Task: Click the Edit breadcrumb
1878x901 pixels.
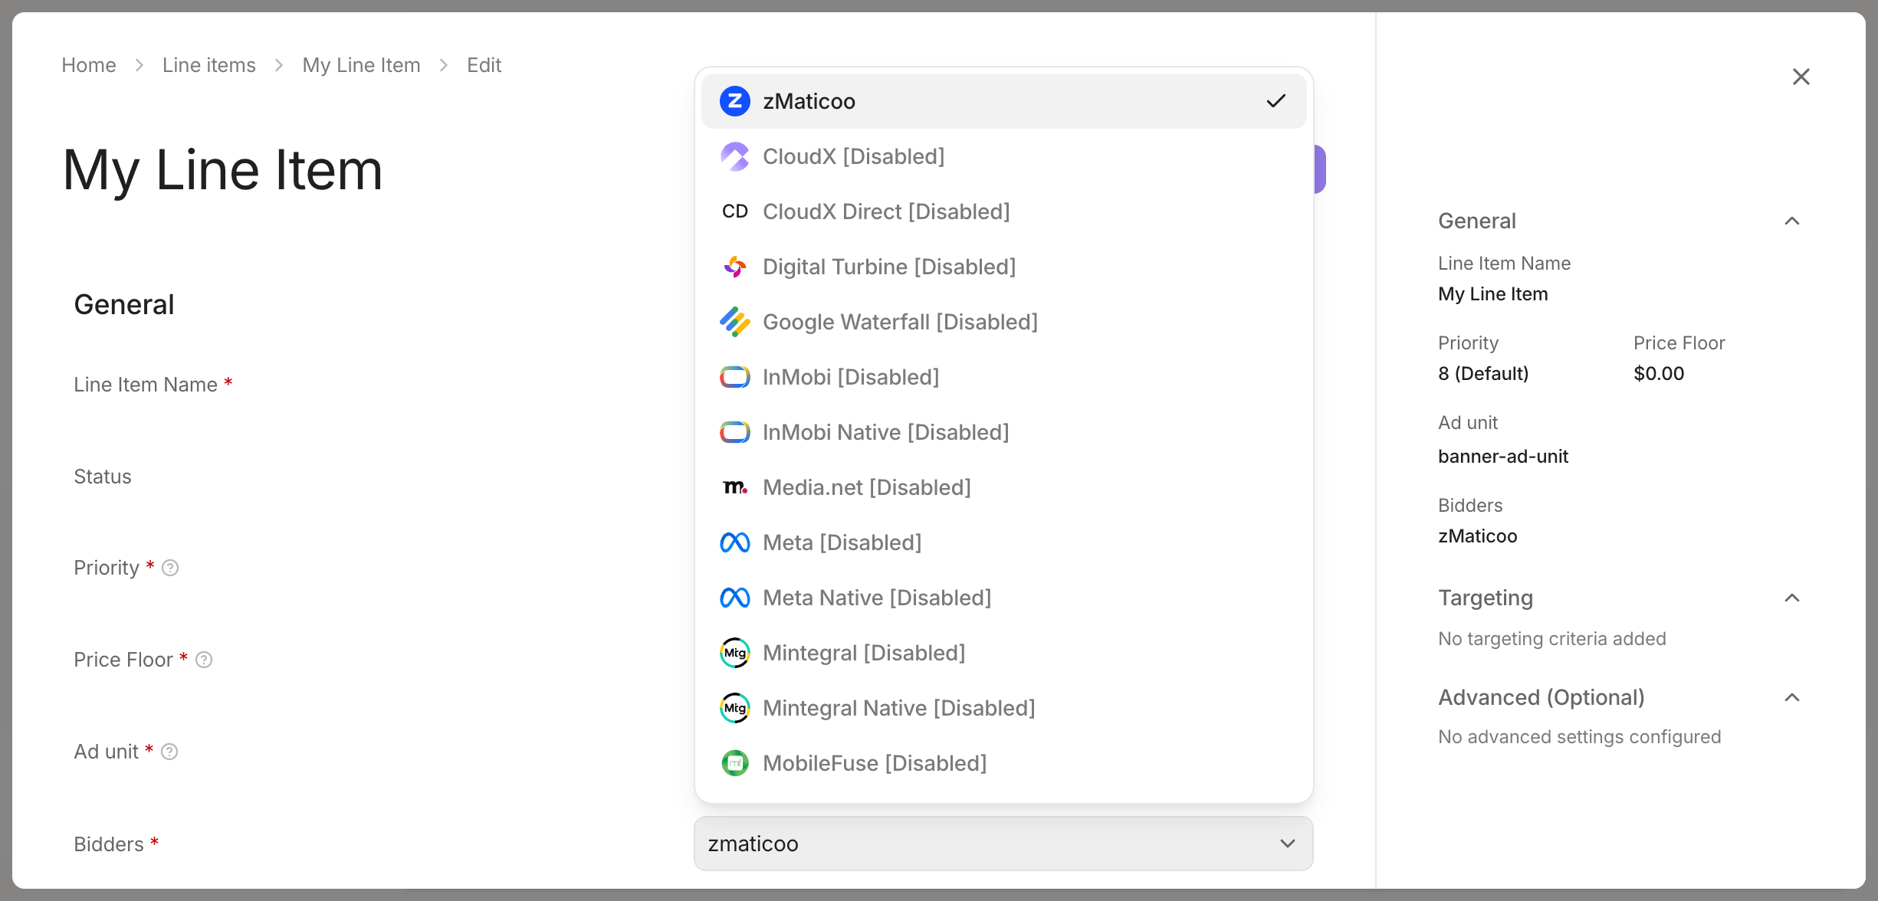Action: pos(484,65)
